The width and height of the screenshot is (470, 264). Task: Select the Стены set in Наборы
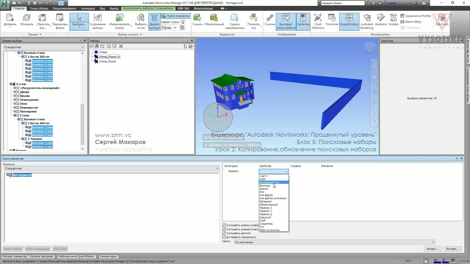click(103, 52)
